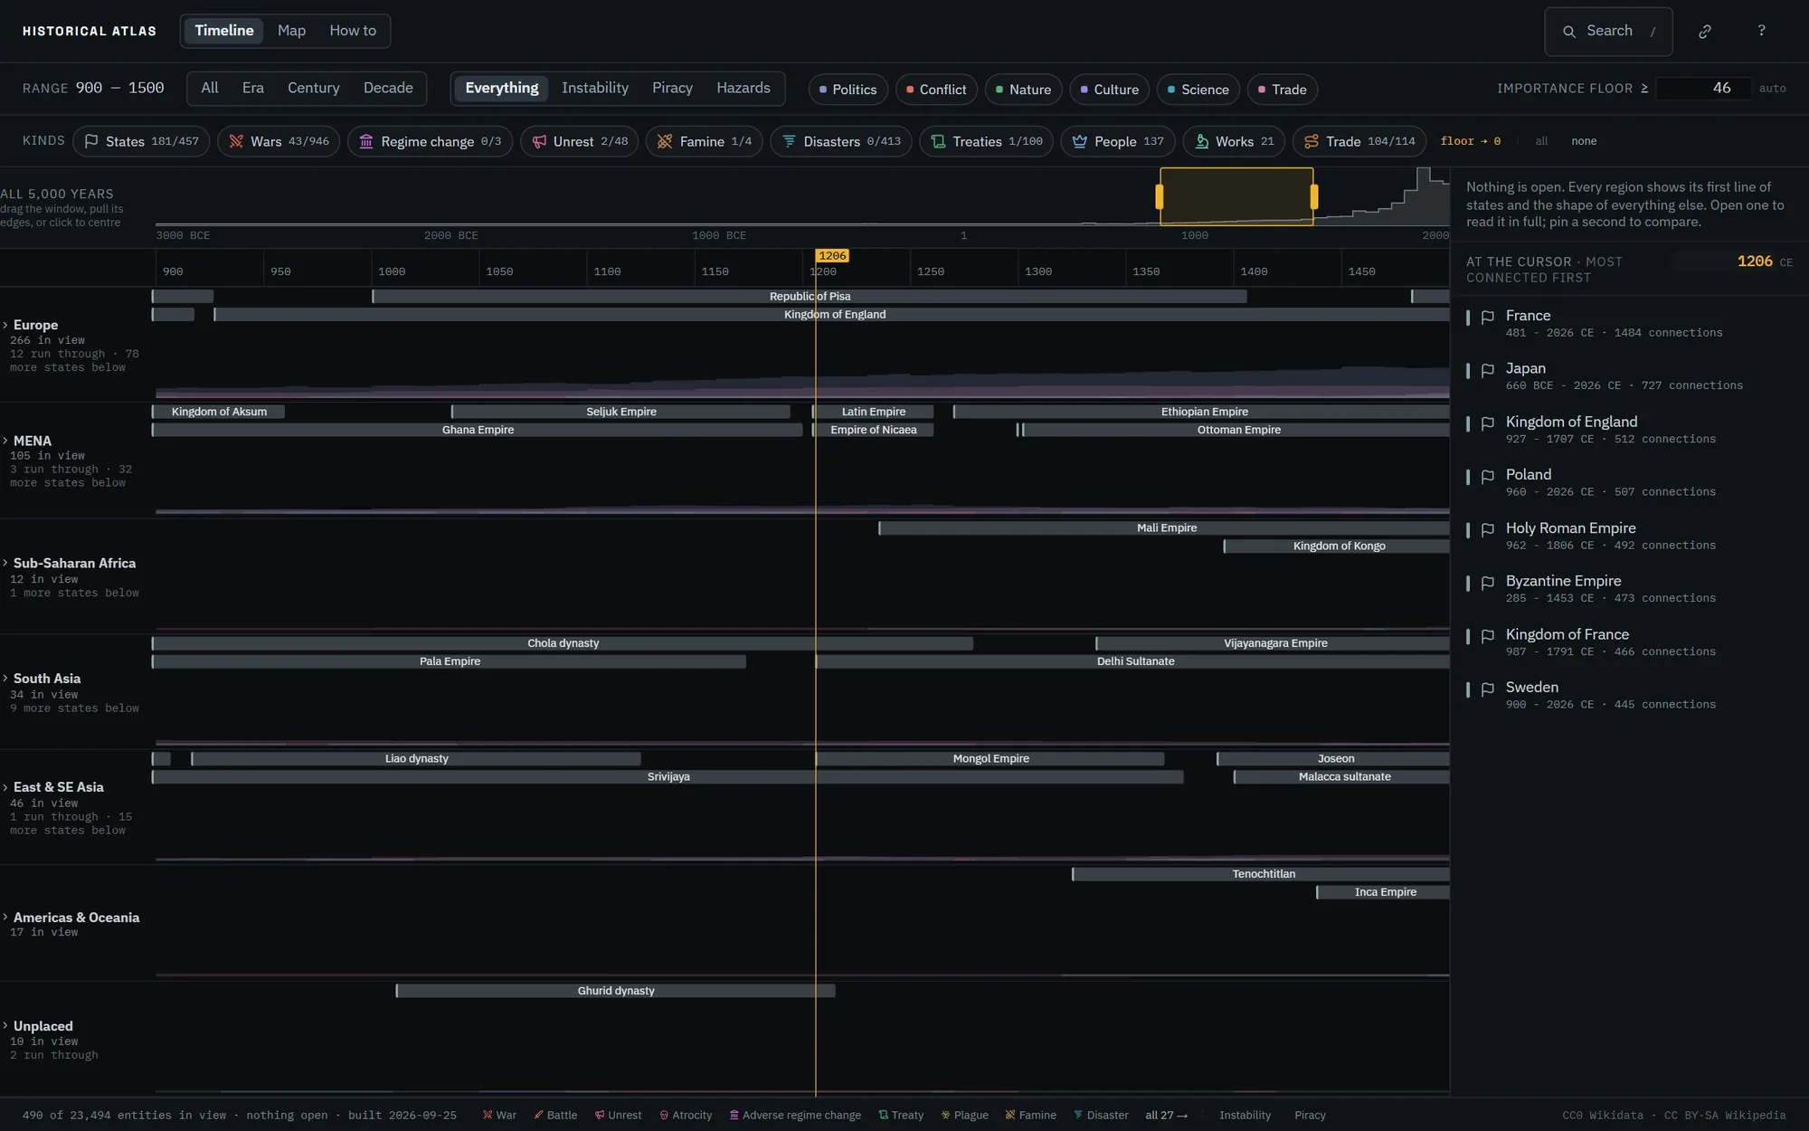This screenshot has height=1131, width=1809.
Task: Toggle the States kind filter
Action: pos(142,141)
